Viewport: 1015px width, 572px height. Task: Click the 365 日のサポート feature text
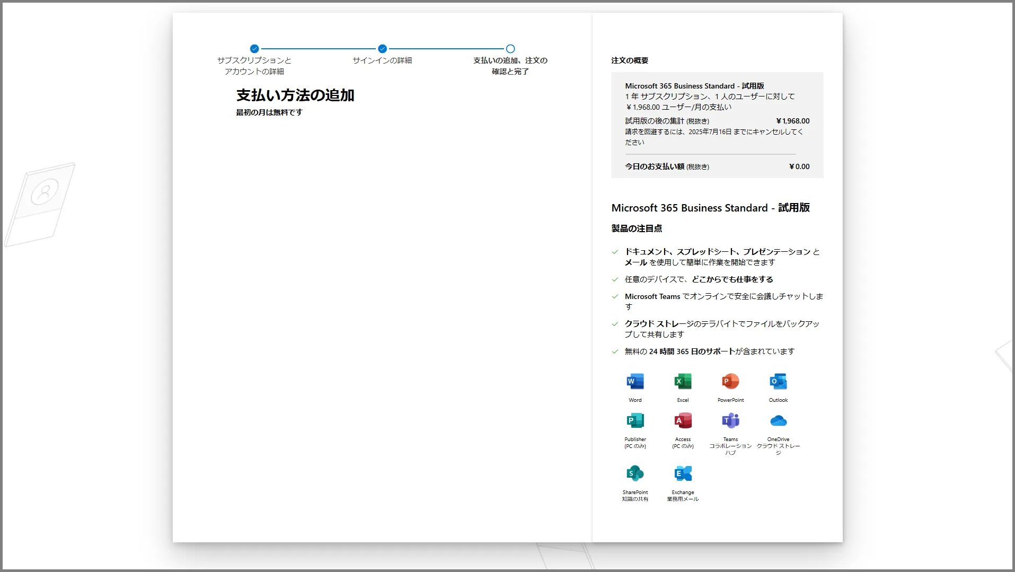(705, 351)
